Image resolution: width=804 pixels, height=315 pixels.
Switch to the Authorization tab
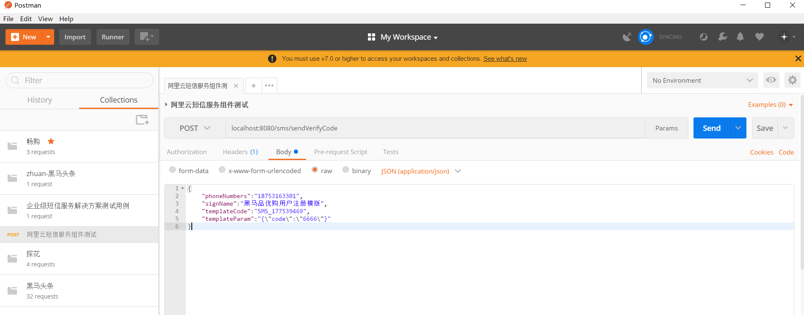click(x=187, y=152)
